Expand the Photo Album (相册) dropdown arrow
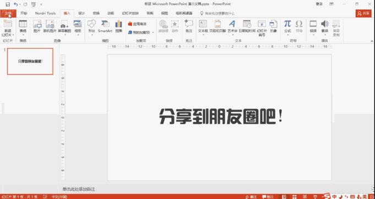Viewport: 375px width, 199px height. coord(78,35)
